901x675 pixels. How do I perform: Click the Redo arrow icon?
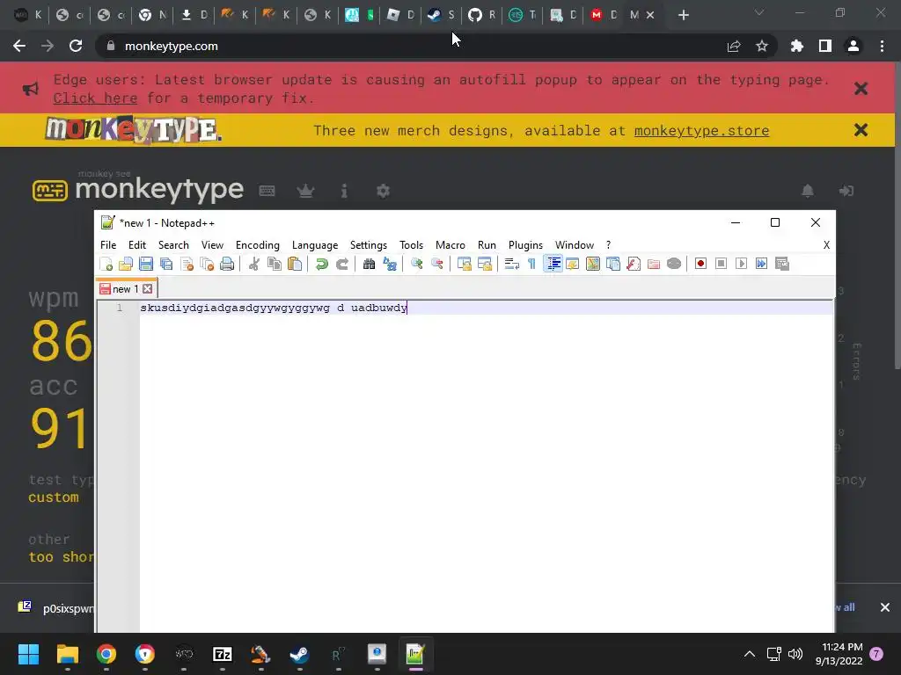coord(342,264)
